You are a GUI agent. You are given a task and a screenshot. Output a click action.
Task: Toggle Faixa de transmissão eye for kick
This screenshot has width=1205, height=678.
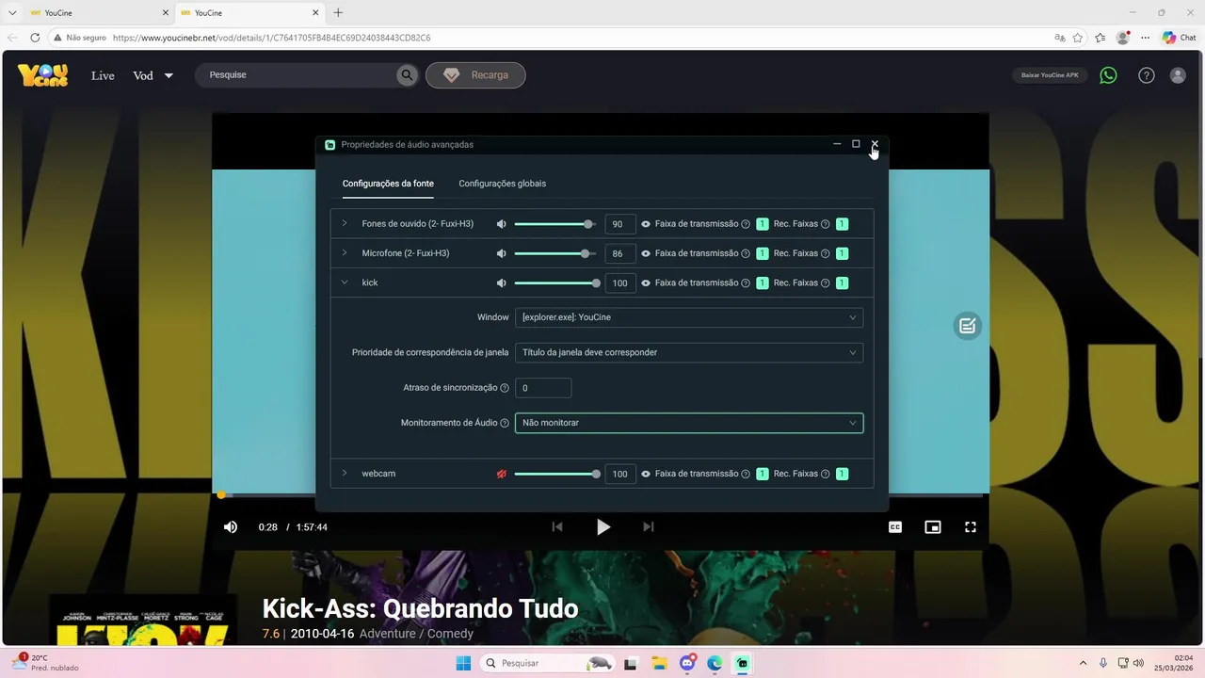[x=646, y=282]
